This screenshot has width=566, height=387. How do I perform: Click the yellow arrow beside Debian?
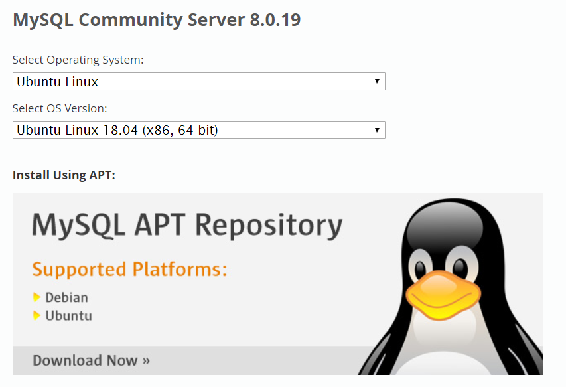[36, 297]
